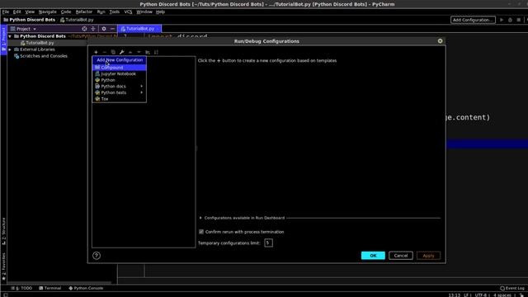Open the Tools menu

click(x=115, y=12)
